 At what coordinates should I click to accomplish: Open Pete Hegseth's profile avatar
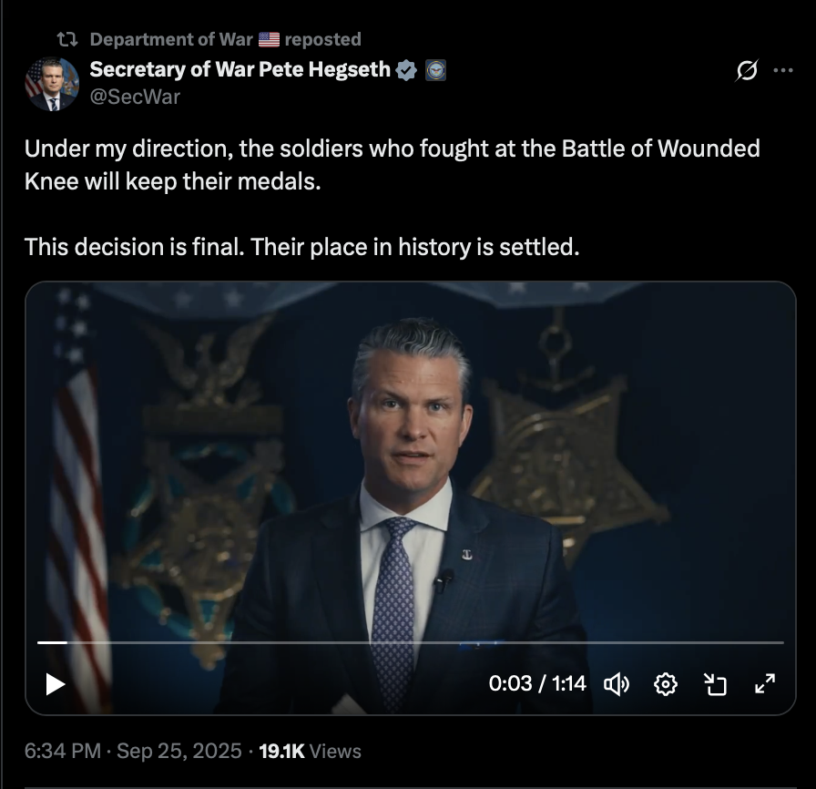click(x=51, y=83)
